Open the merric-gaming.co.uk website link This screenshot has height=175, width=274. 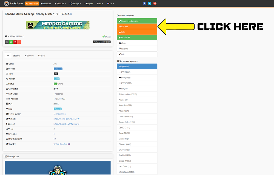click(66, 119)
